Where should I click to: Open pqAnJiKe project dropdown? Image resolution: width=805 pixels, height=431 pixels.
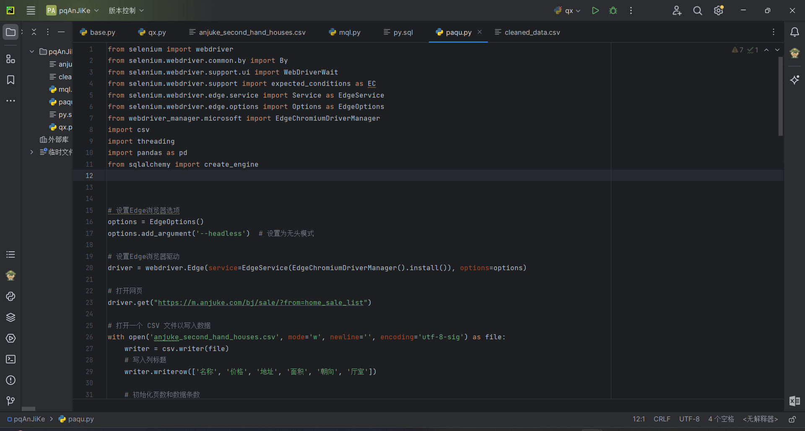[73, 10]
